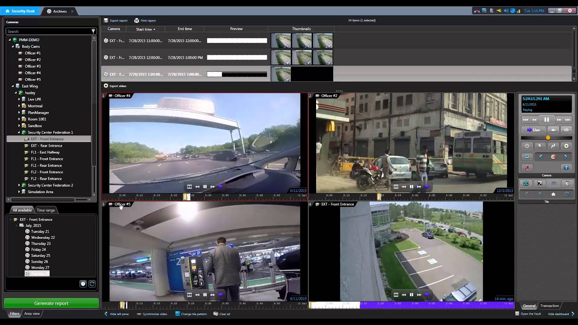Sort results by Start time column

(145, 29)
